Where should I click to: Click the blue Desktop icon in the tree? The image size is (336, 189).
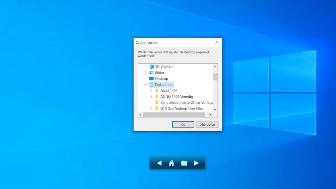152,79
